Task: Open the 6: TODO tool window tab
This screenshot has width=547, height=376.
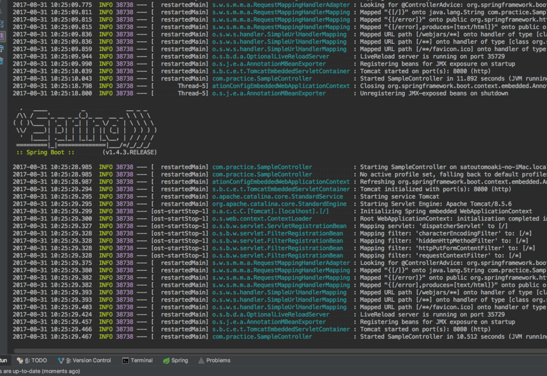Action: pyautogui.click(x=32, y=361)
